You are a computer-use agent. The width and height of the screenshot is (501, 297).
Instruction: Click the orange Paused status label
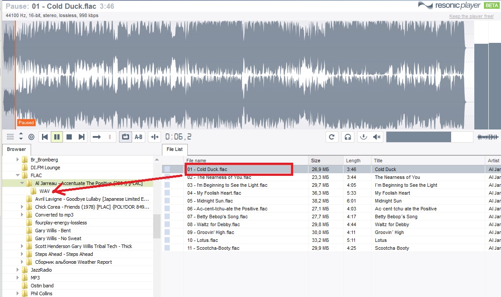[x=26, y=122]
